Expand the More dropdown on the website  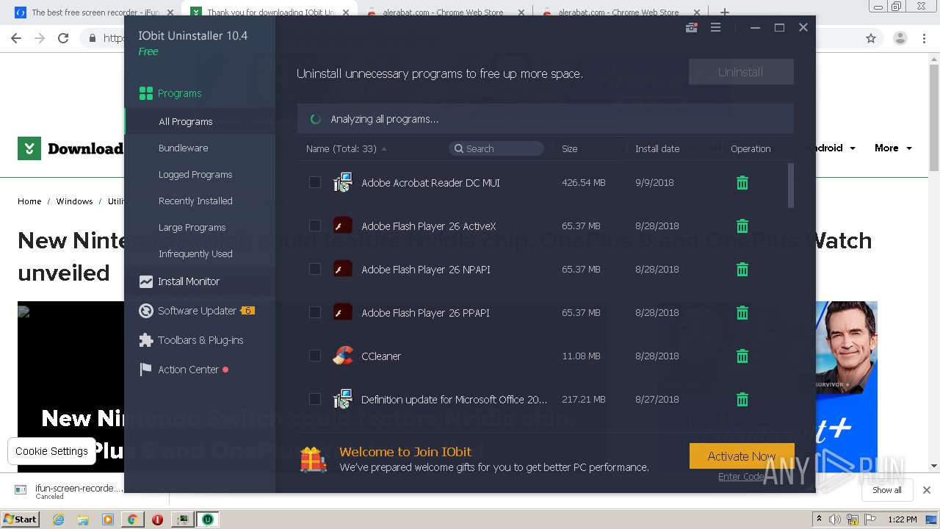(x=893, y=148)
